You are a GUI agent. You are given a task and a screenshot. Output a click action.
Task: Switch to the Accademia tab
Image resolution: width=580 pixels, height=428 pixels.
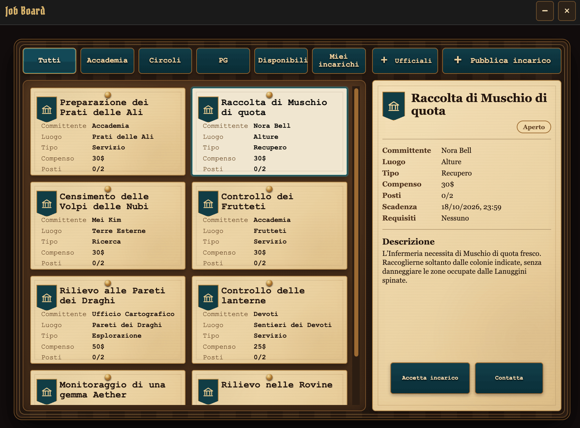coord(107,60)
